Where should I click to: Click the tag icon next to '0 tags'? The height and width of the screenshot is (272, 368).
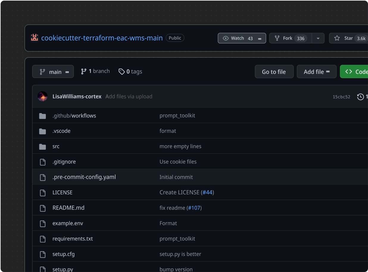[x=122, y=71]
